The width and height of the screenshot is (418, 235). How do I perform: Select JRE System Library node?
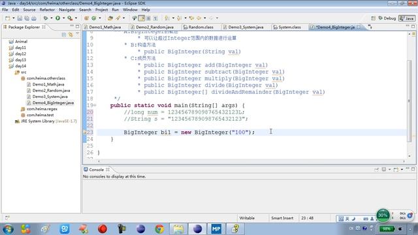[x=48, y=121]
